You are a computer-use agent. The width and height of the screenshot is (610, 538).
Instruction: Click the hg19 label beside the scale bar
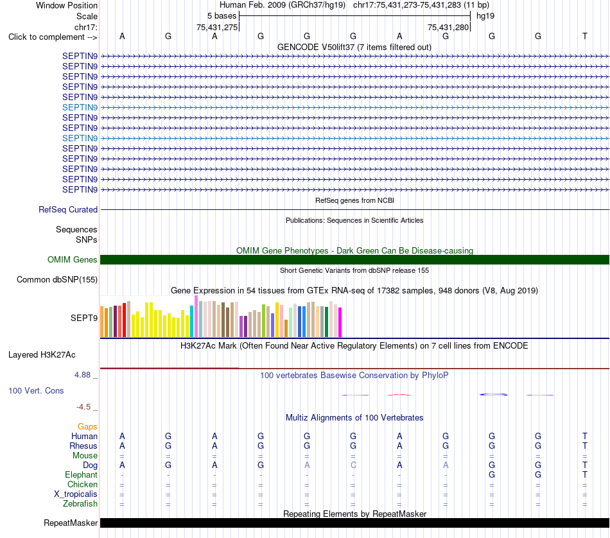tap(485, 16)
